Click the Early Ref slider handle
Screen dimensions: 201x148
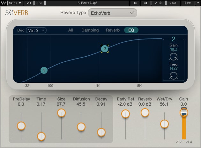tap(125, 114)
